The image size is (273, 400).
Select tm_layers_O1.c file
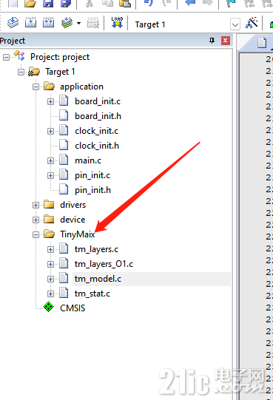104,264
